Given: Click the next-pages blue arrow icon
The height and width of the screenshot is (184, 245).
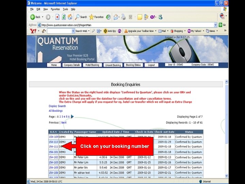Looking at the screenshot, I should click(72, 117).
